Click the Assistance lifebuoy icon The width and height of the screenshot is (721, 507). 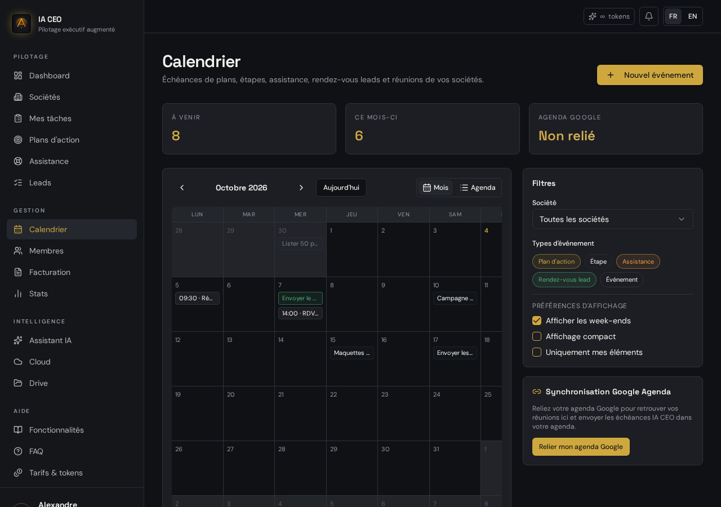tap(18, 161)
